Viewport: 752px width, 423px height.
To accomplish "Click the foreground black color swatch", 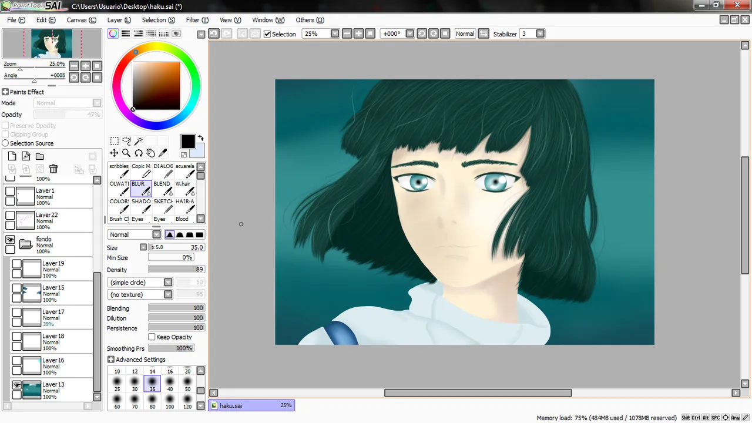I will click(x=187, y=142).
